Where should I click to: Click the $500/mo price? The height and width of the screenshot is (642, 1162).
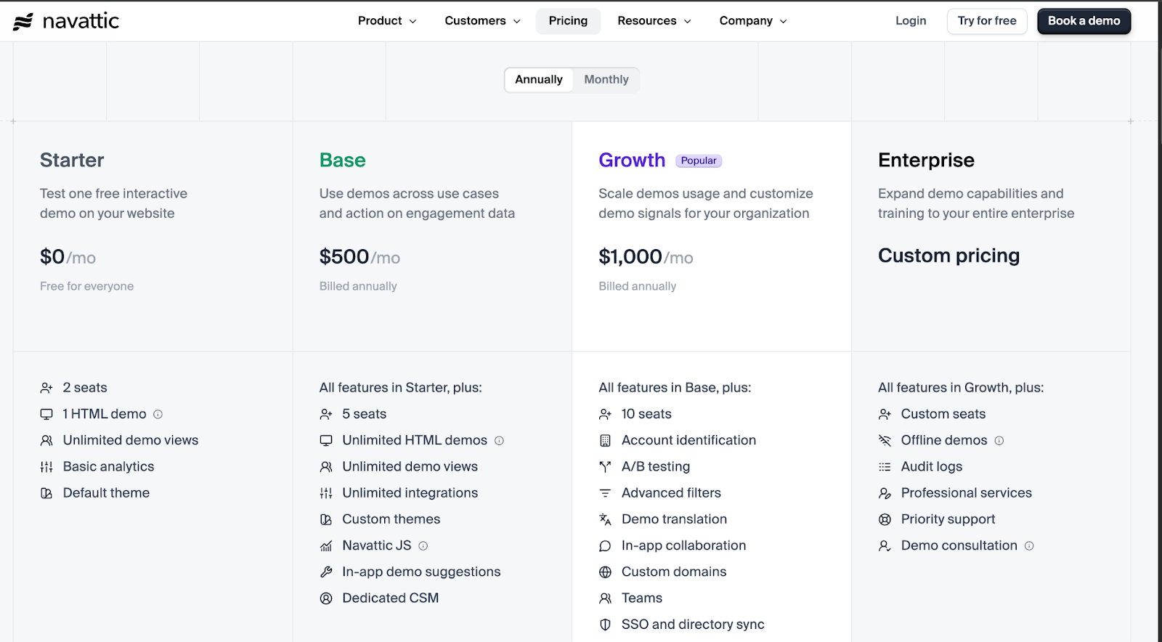pyautogui.click(x=359, y=257)
